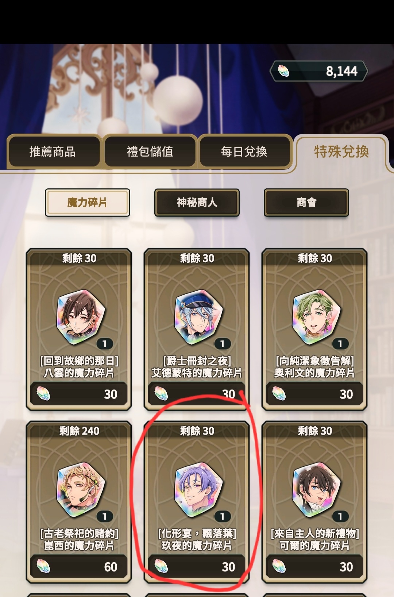
Task: Tap the rainbow crystal currency counter 8,144
Action: (318, 71)
